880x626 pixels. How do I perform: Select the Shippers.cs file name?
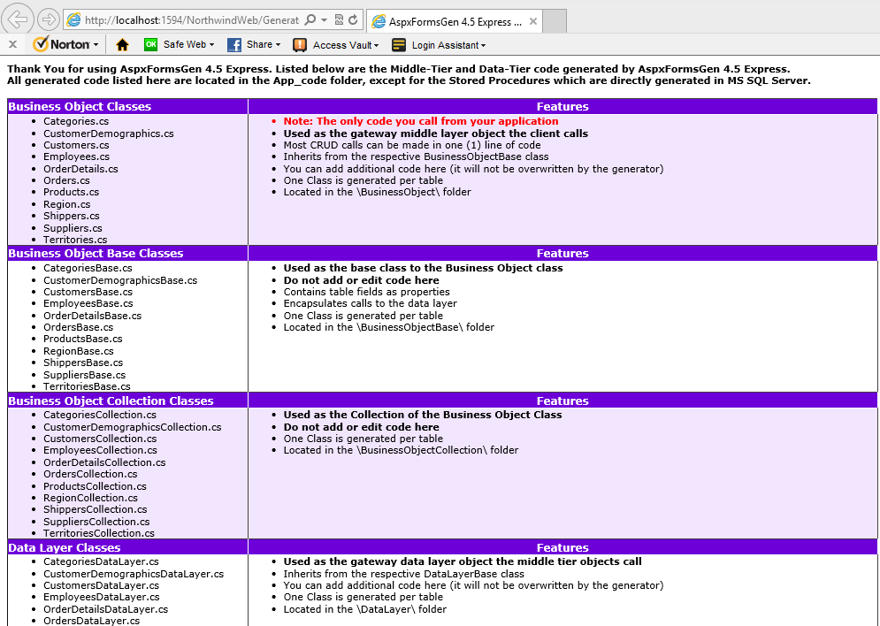click(72, 216)
